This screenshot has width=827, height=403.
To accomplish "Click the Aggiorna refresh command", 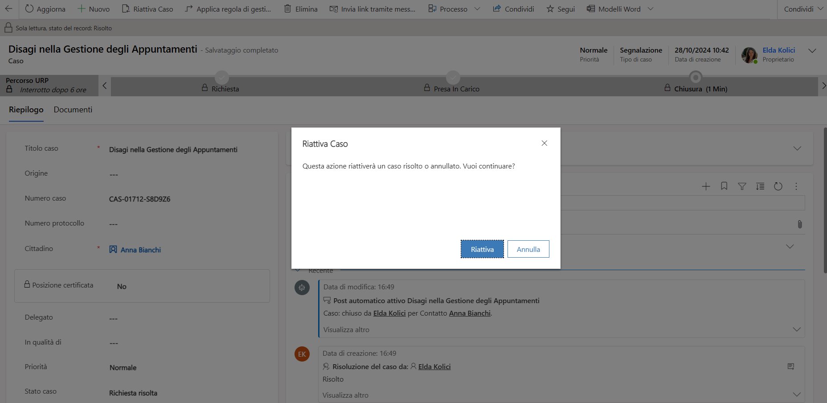I will pos(45,9).
